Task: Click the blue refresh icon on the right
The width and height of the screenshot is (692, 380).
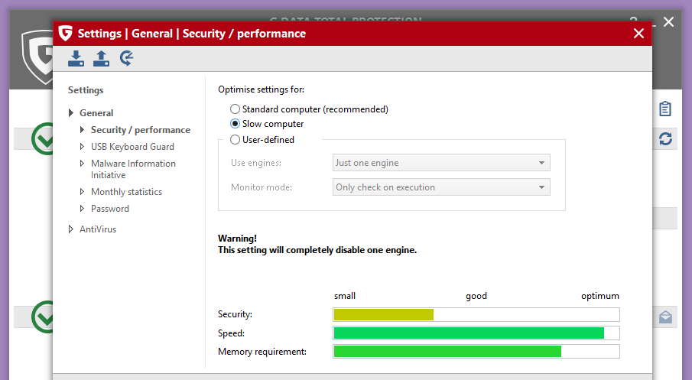Action: tap(665, 138)
